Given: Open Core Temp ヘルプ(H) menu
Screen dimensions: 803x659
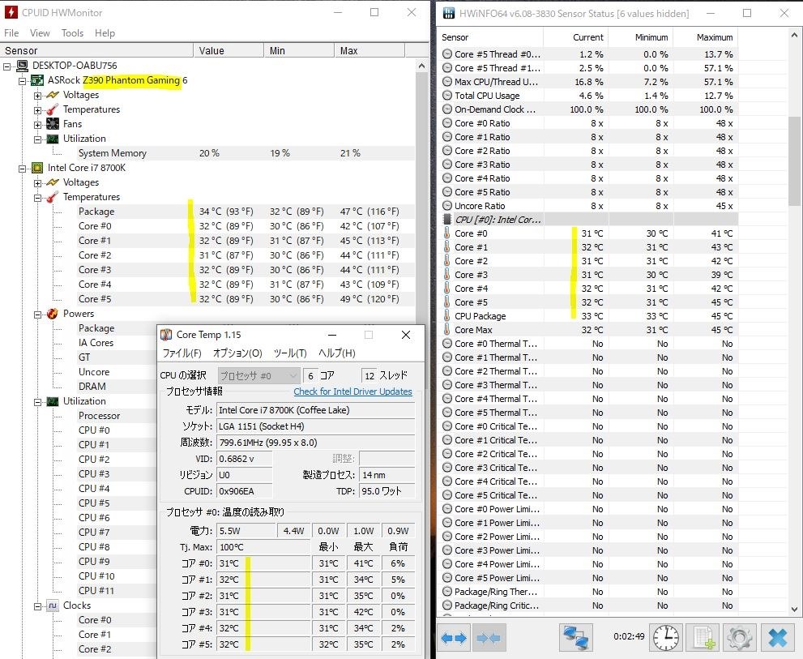Looking at the screenshot, I should point(336,353).
